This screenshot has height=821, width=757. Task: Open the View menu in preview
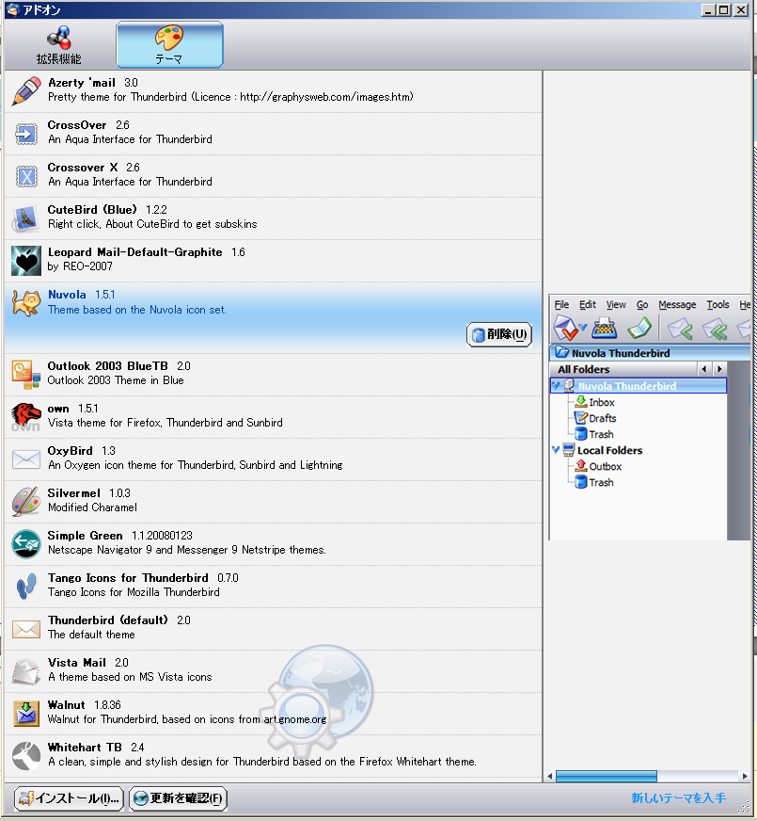click(616, 305)
